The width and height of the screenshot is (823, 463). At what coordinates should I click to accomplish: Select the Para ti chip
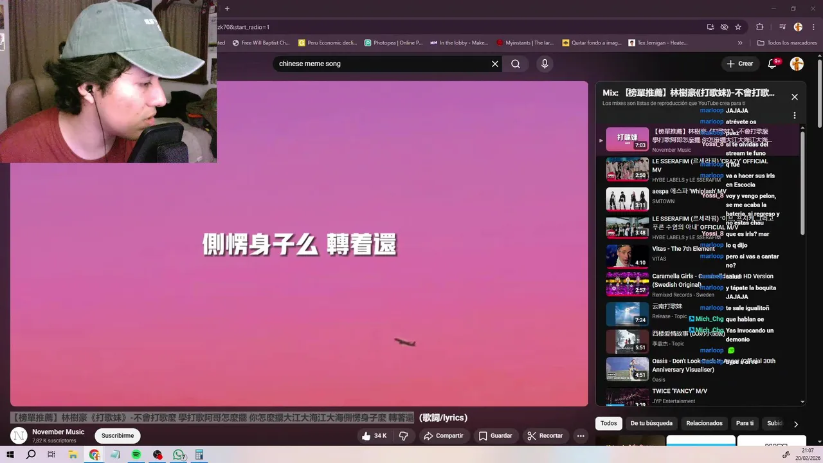point(745,423)
